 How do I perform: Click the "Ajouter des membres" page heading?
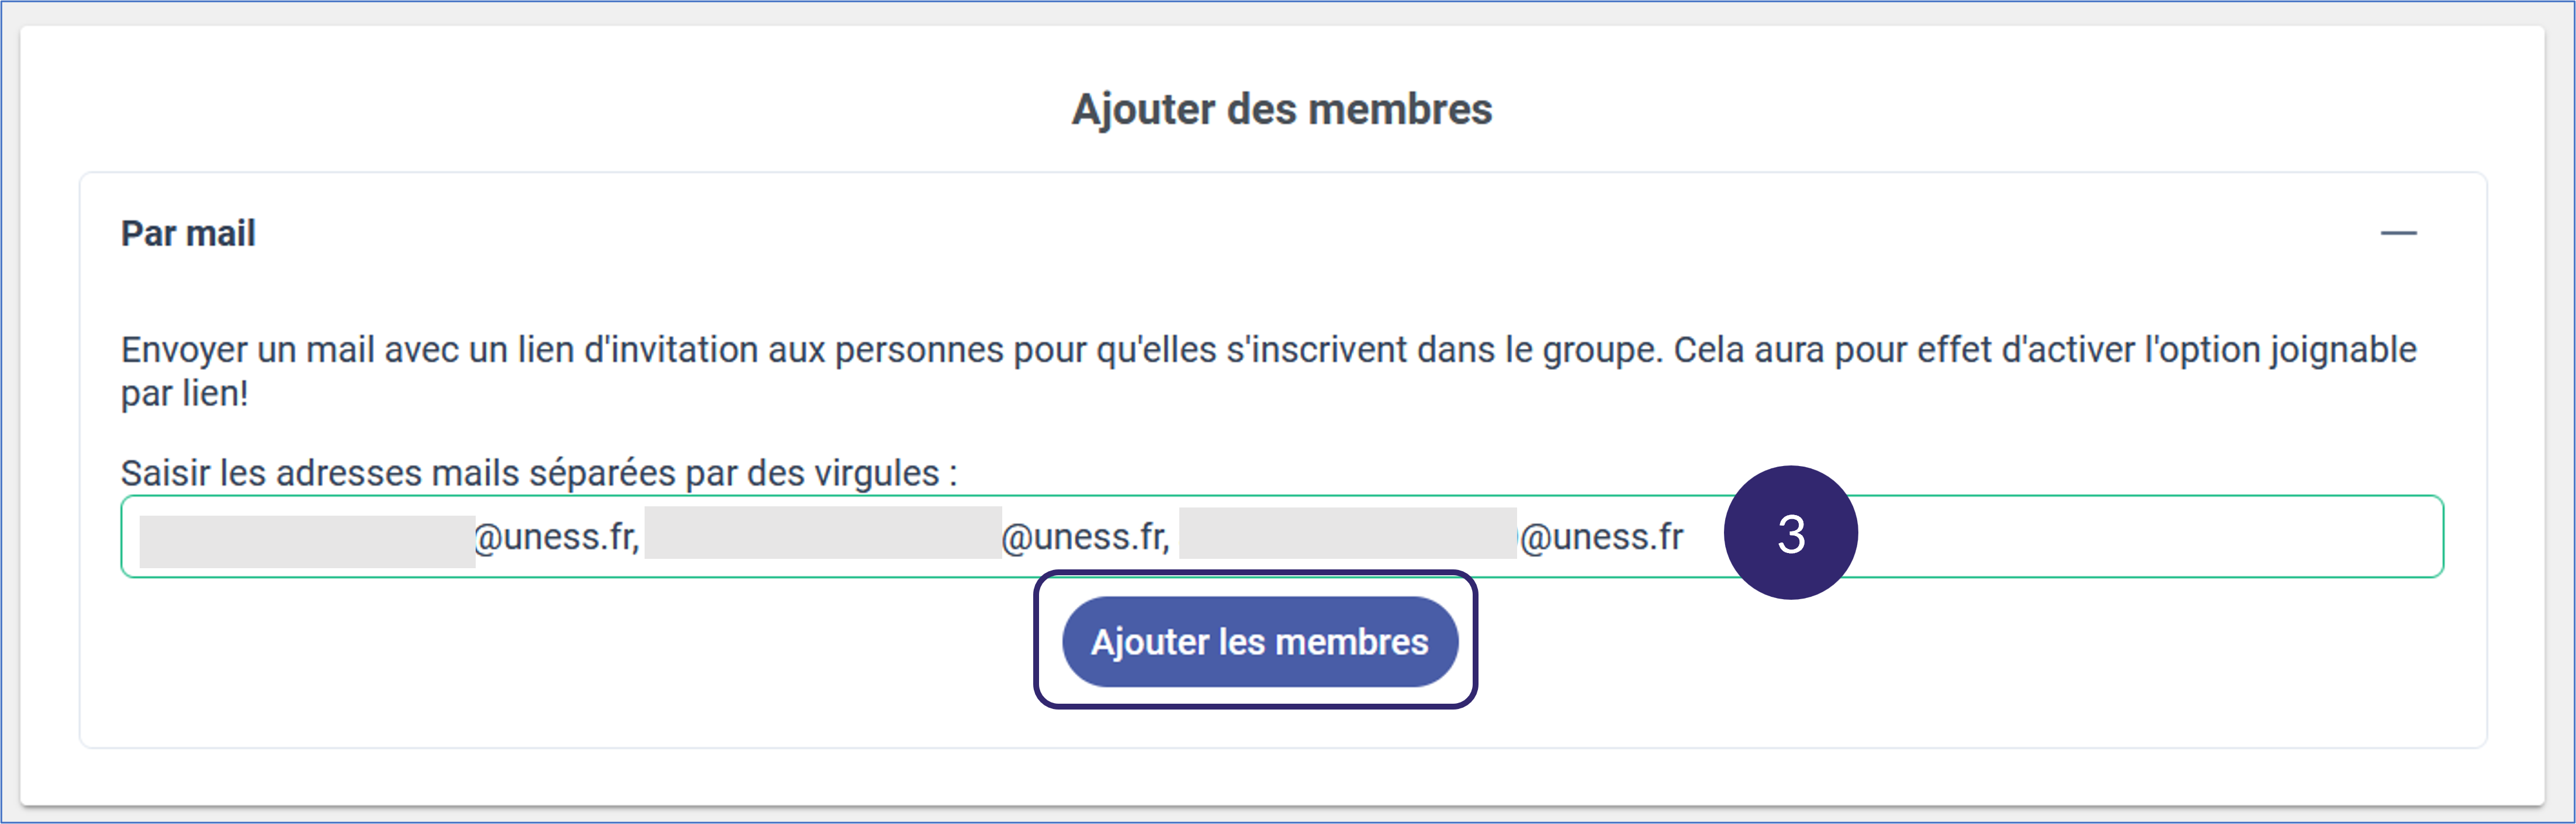[1281, 110]
